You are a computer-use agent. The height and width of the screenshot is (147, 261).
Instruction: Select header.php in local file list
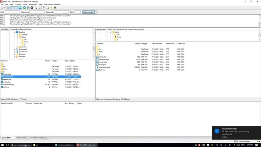[40, 79]
